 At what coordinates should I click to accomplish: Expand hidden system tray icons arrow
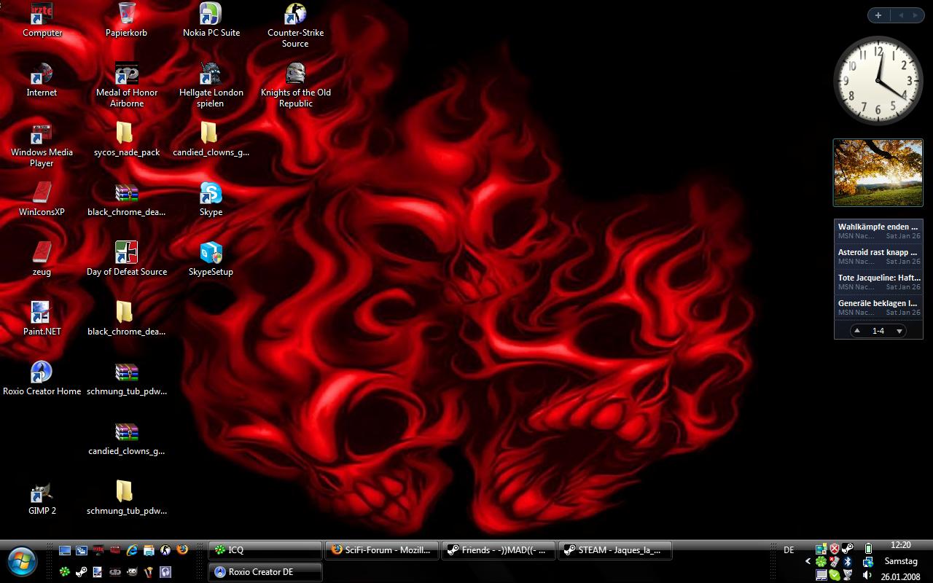coord(808,562)
